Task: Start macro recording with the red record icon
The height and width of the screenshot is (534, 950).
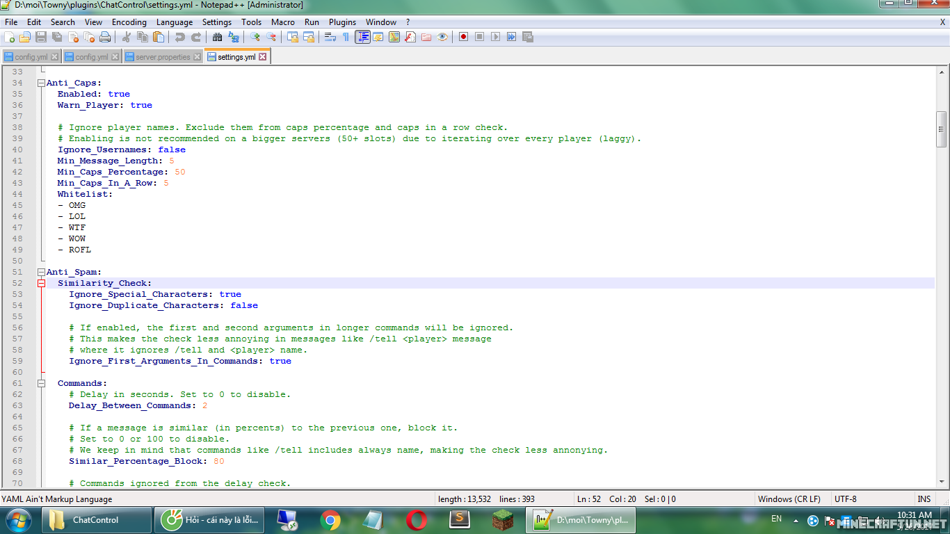Action: pos(462,37)
